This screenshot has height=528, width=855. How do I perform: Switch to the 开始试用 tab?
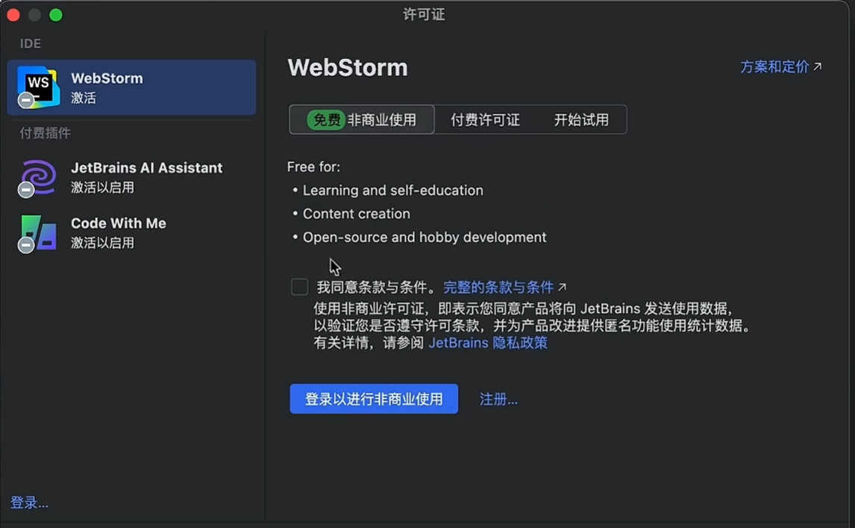point(581,119)
